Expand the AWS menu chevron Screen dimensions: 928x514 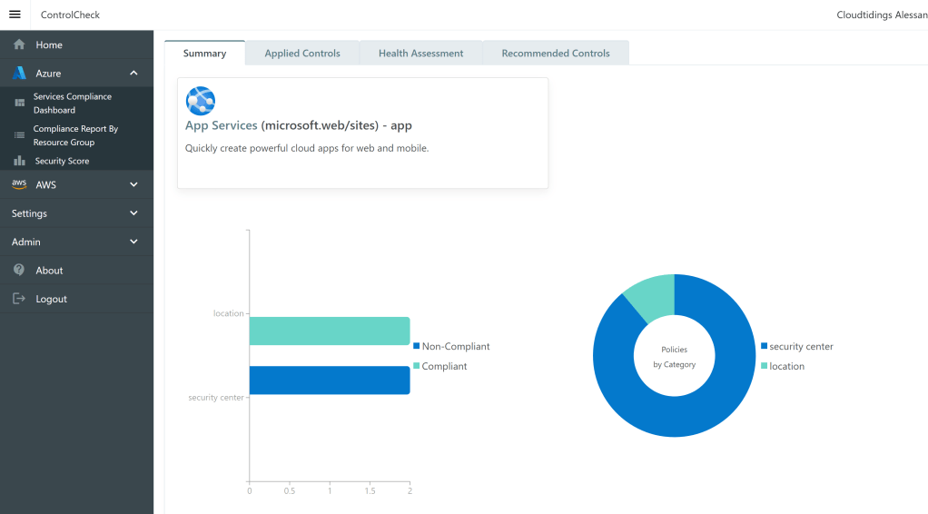133,185
